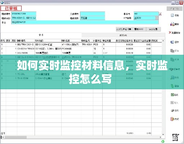Click the horizontal scrollbar left arrow
Viewport: 184px width, 144px height.
pos(3,137)
